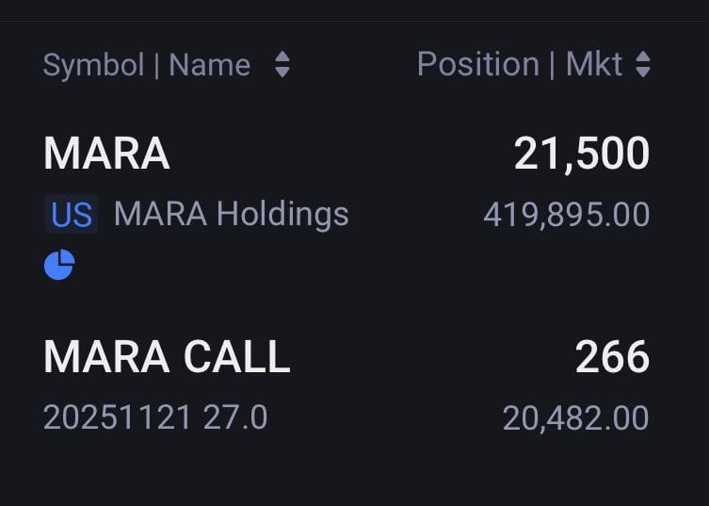Sort descending with Position | Mkt down arrow
This screenshot has width=709, height=506.
click(x=643, y=73)
